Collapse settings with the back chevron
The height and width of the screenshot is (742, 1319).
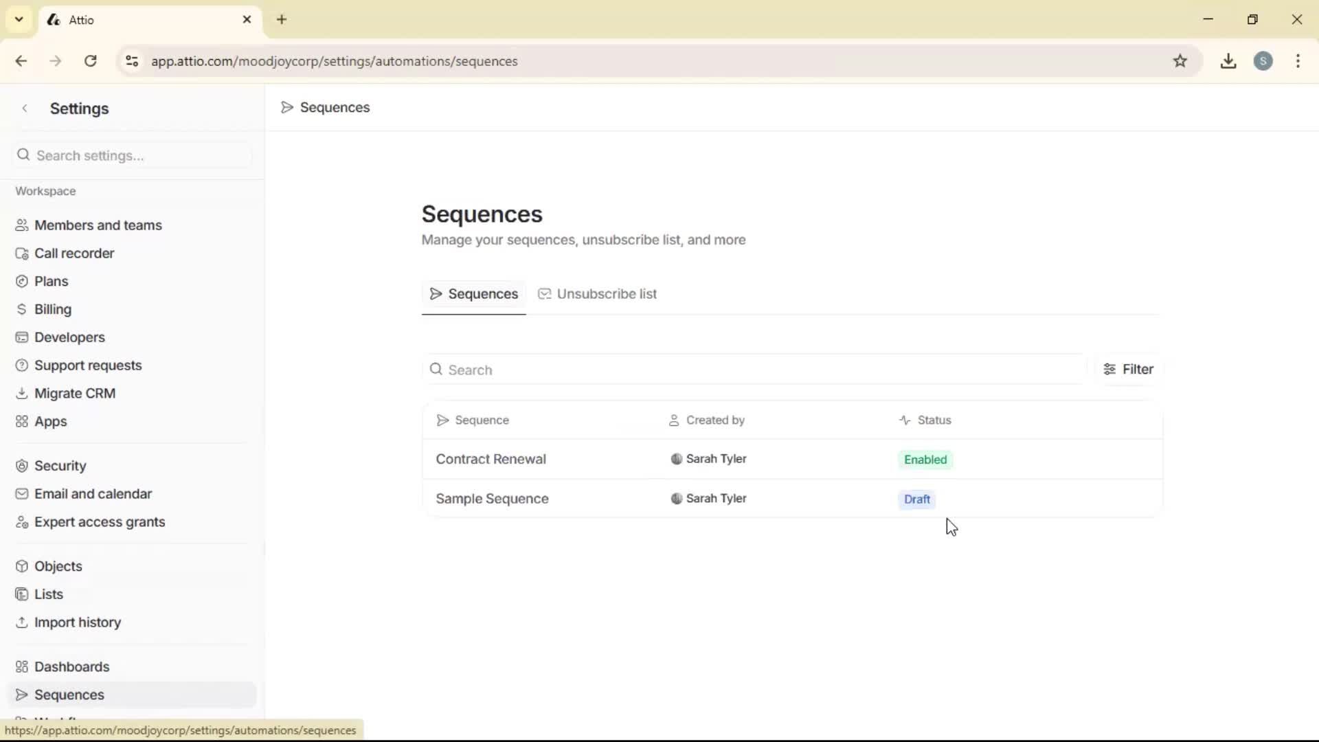[x=25, y=108]
